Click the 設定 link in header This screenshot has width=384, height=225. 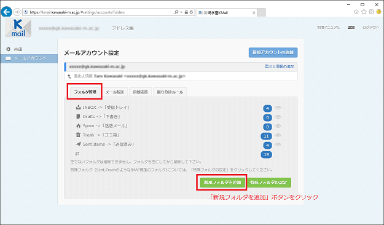coord(351,28)
